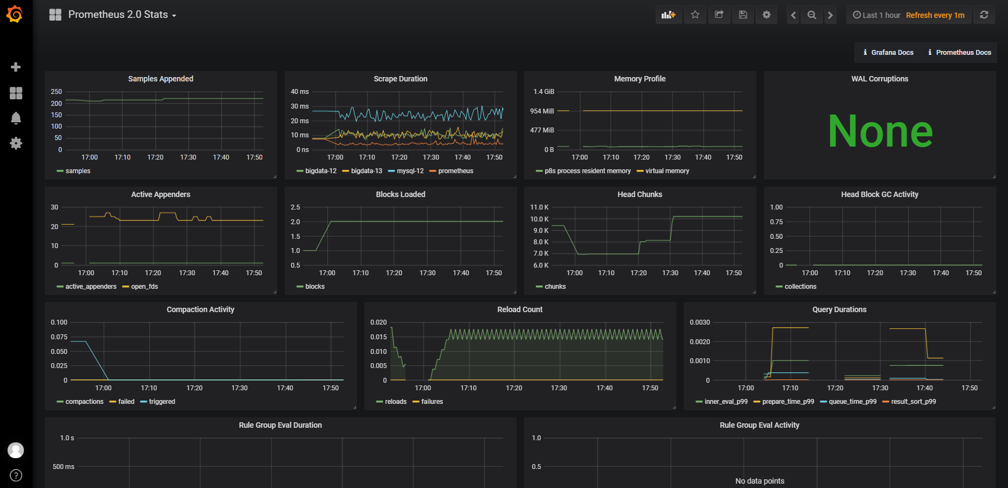1008x488 pixels.
Task: Click the Add panel icon
Action: [668, 15]
